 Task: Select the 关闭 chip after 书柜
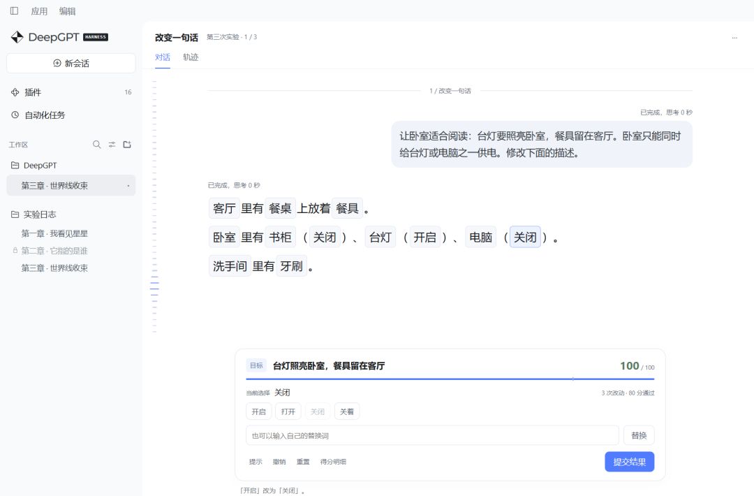[325, 238]
